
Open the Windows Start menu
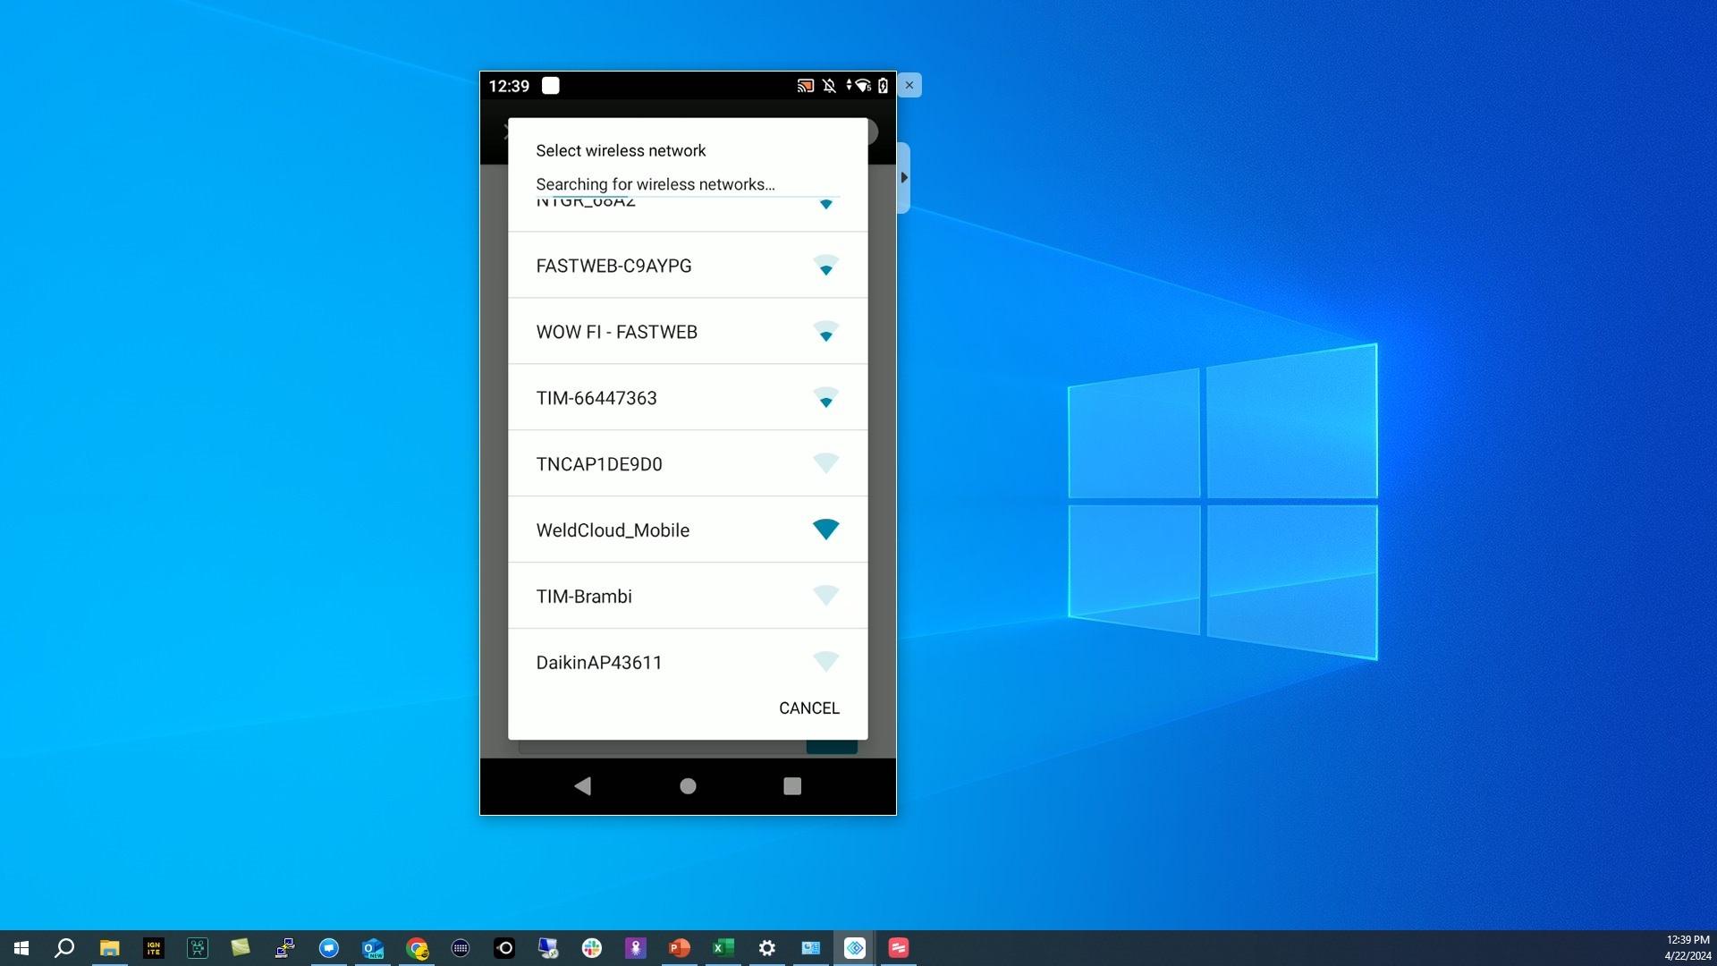click(21, 948)
